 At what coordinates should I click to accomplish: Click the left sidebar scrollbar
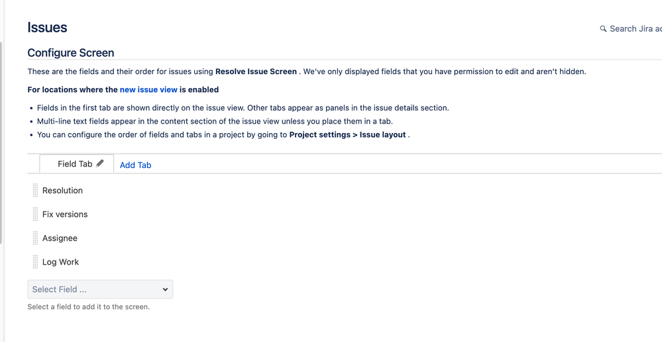(x=1, y=142)
